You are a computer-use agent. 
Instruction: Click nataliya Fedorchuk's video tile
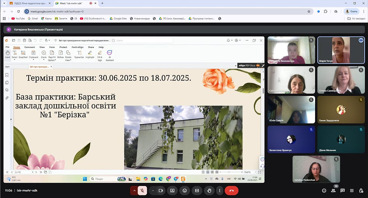point(316,169)
